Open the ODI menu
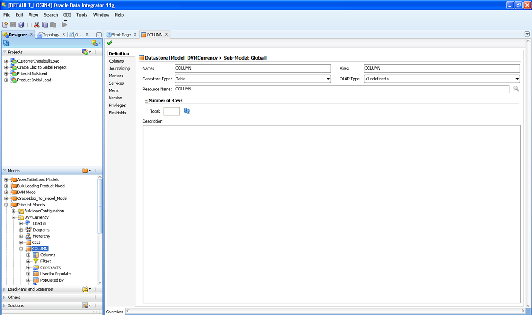Image resolution: width=532 pixels, height=315 pixels. click(67, 15)
